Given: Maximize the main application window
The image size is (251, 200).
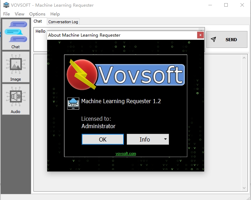Looking at the screenshot, I should point(226,5).
